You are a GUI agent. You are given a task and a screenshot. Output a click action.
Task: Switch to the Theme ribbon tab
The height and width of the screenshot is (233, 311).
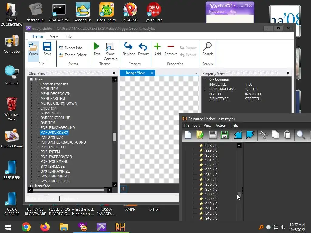pyautogui.click(x=37, y=36)
